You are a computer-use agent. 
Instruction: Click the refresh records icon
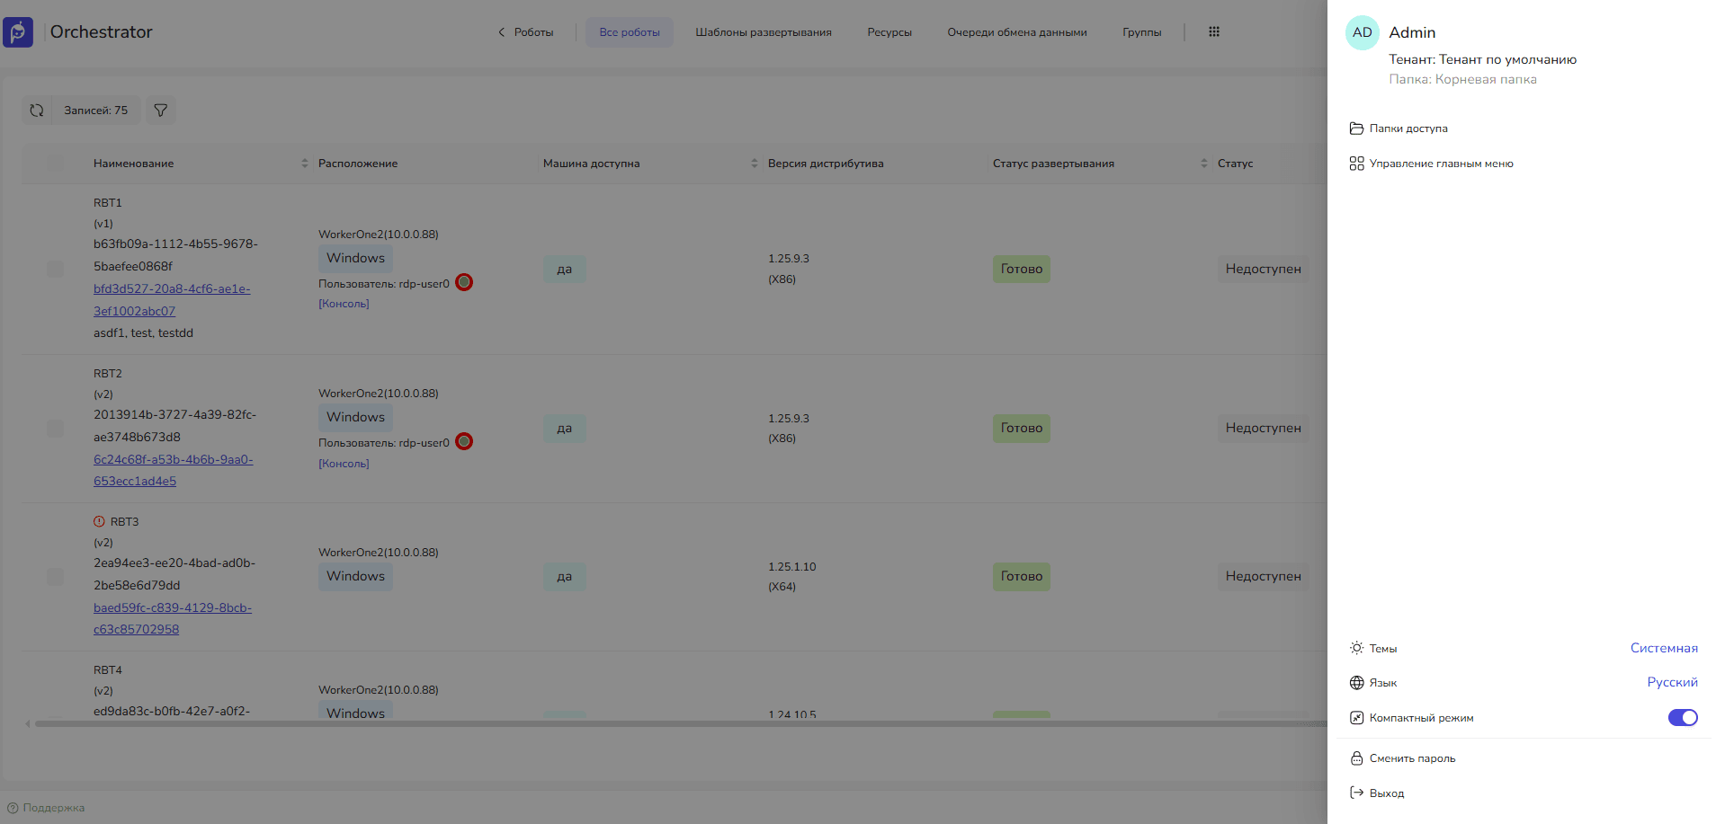pyautogui.click(x=37, y=111)
